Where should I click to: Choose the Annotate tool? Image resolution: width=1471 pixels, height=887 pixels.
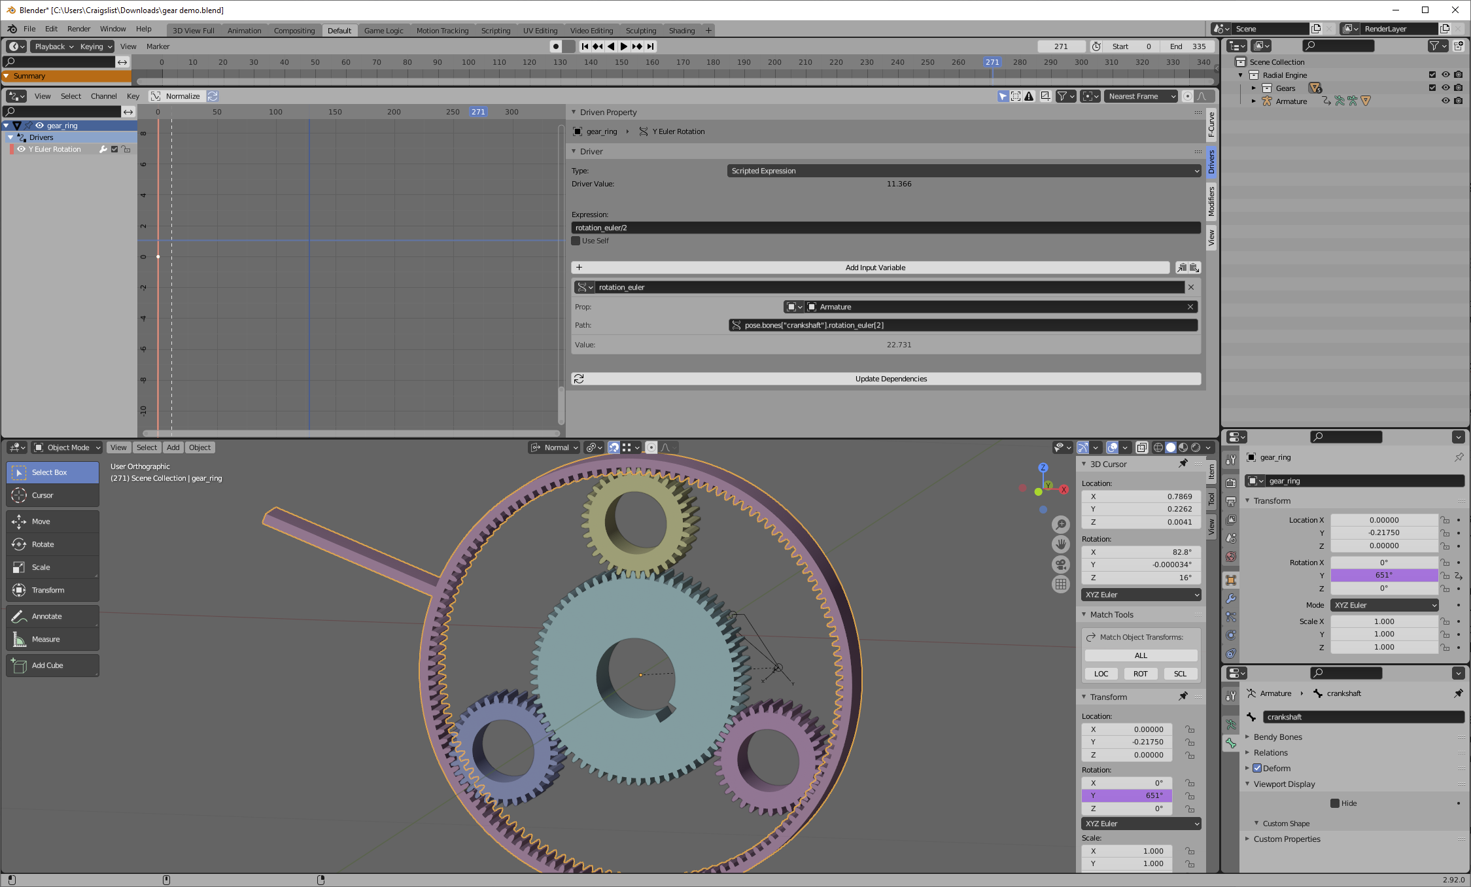click(x=53, y=616)
